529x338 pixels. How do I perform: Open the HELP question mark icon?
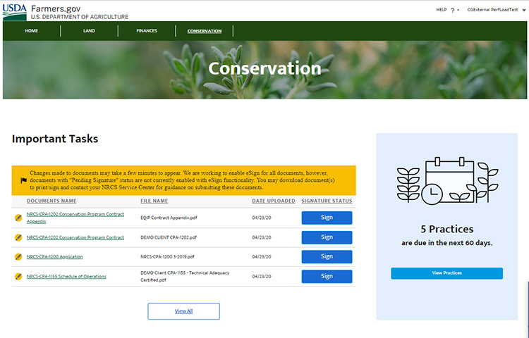452,11
